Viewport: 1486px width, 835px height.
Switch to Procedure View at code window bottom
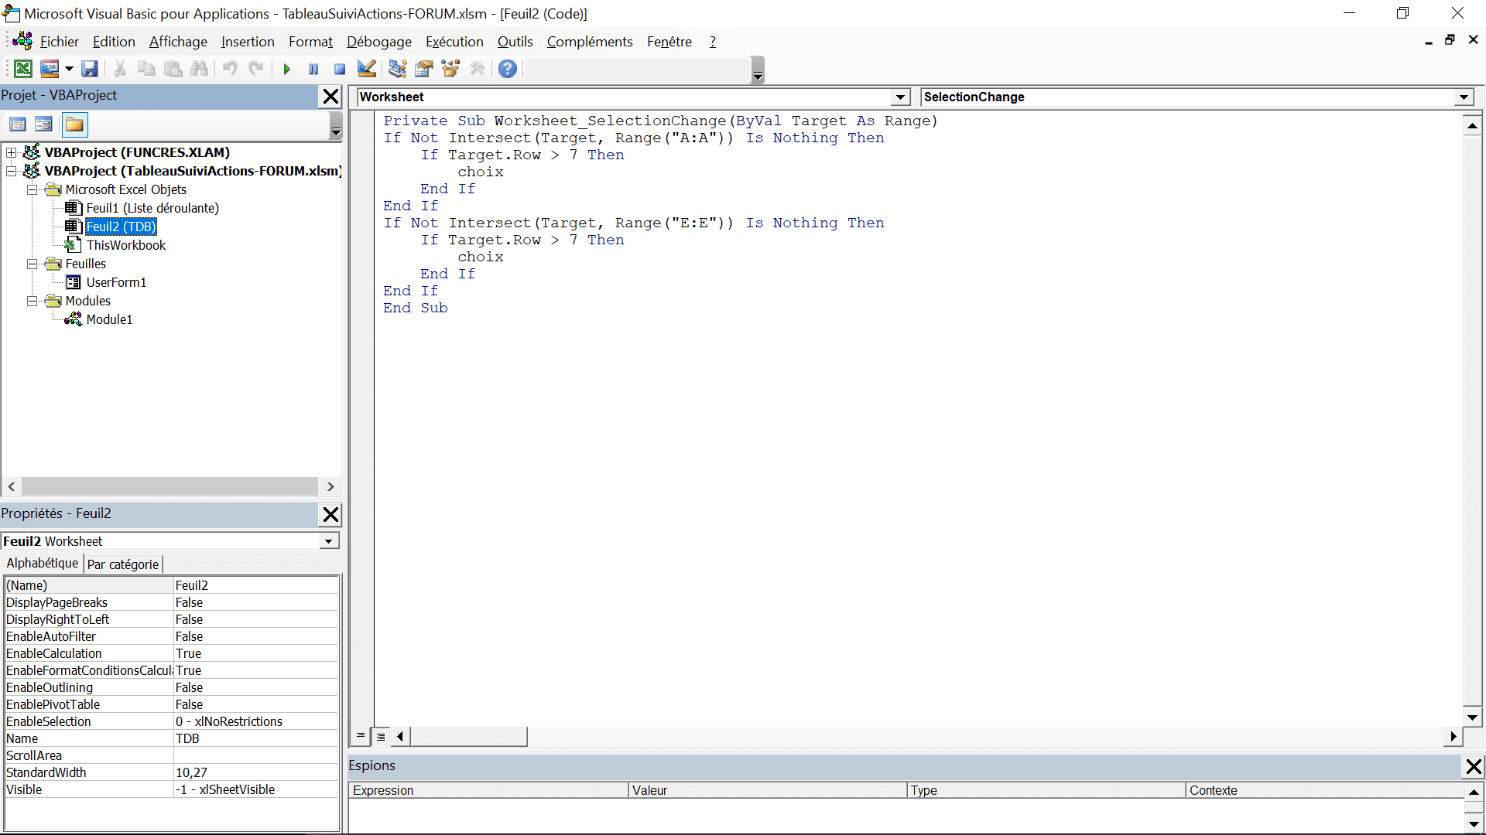(x=361, y=736)
